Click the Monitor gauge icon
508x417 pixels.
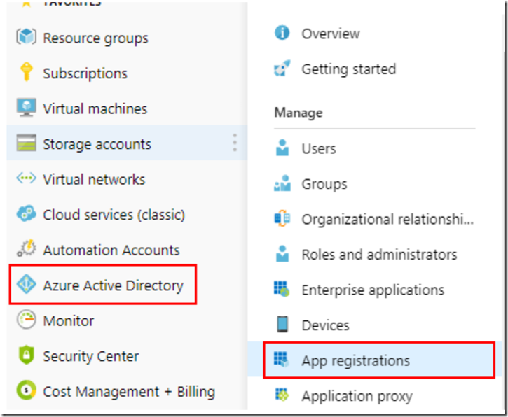coord(26,319)
